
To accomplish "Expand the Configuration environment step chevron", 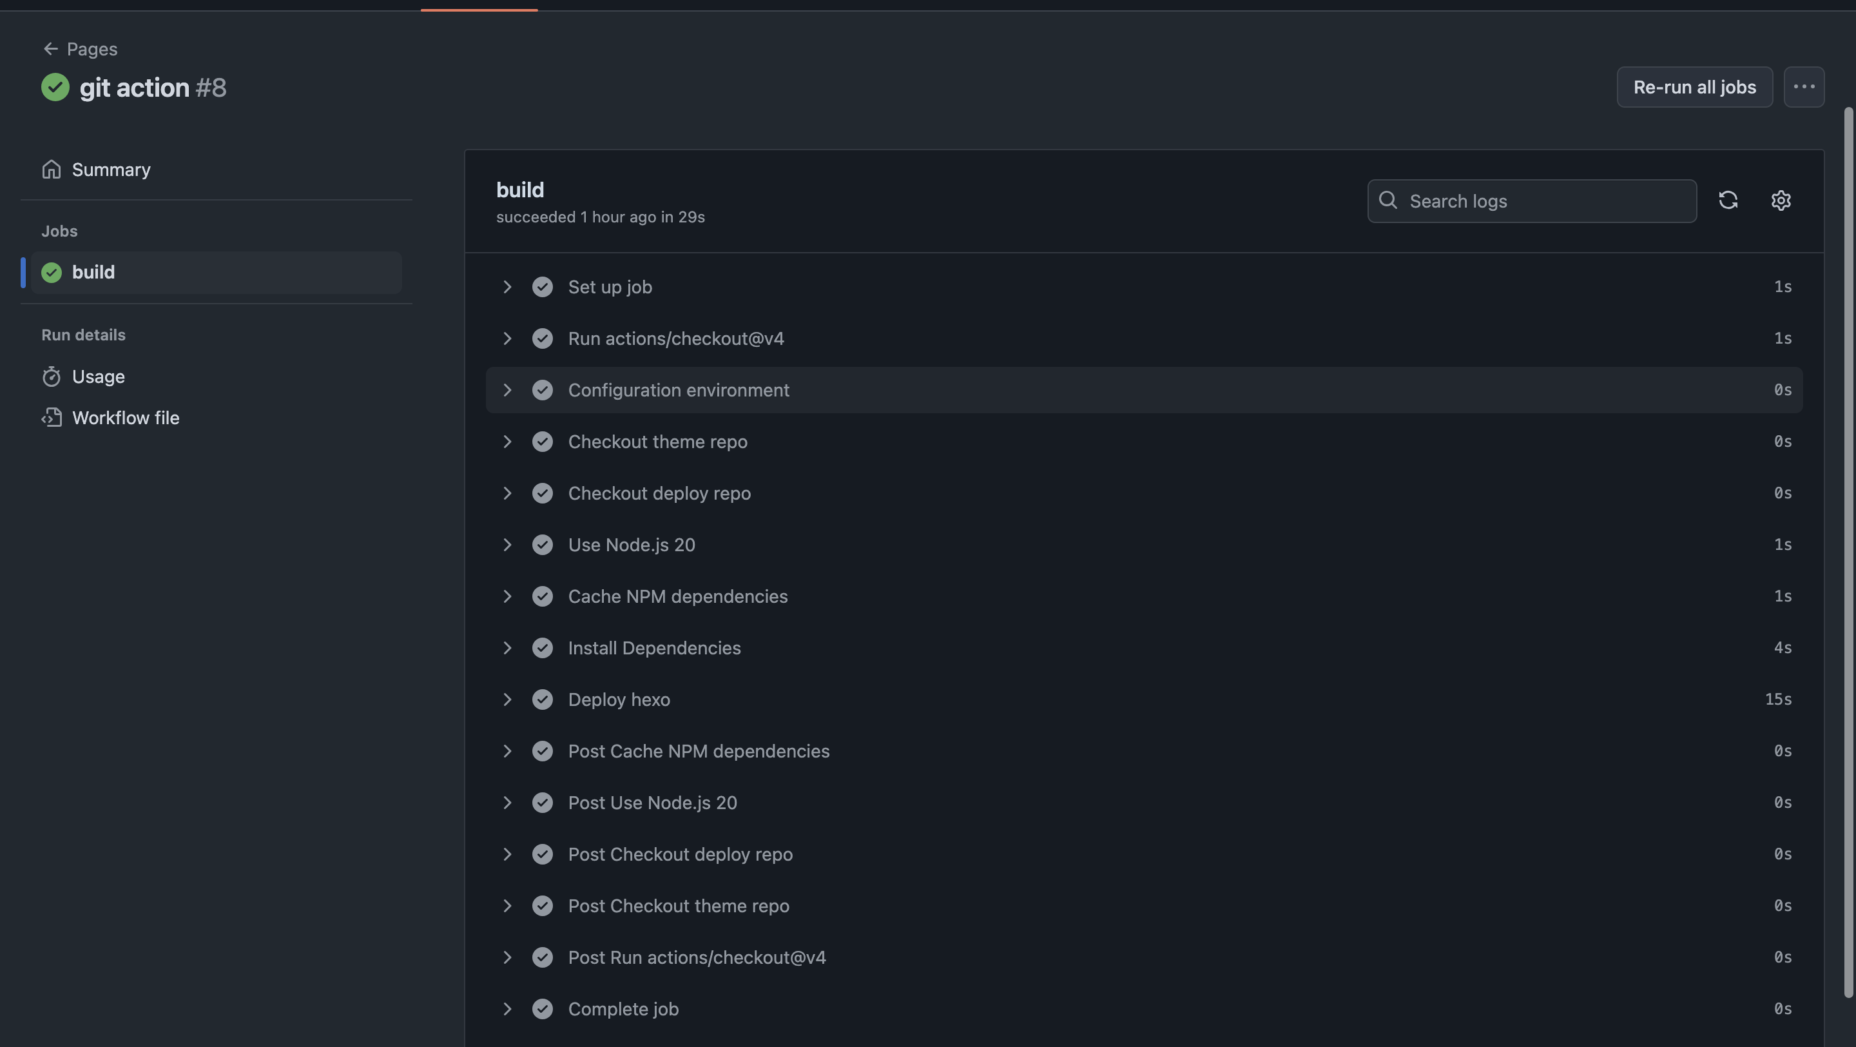I will click(507, 390).
